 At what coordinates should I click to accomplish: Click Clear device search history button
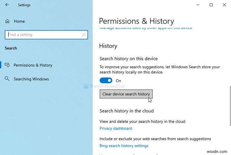click(x=126, y=94)
